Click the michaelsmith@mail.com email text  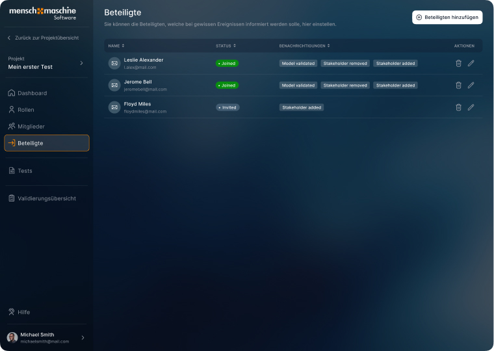pos(45,341)
